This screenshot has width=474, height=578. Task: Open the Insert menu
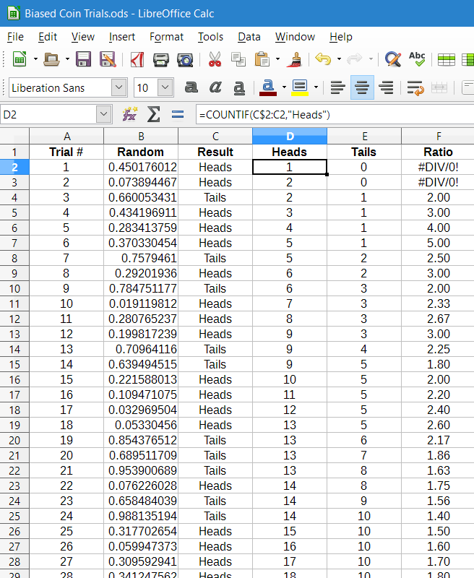122,37
